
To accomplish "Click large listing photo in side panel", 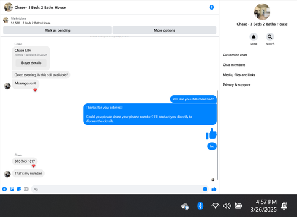I will (262, 12).
